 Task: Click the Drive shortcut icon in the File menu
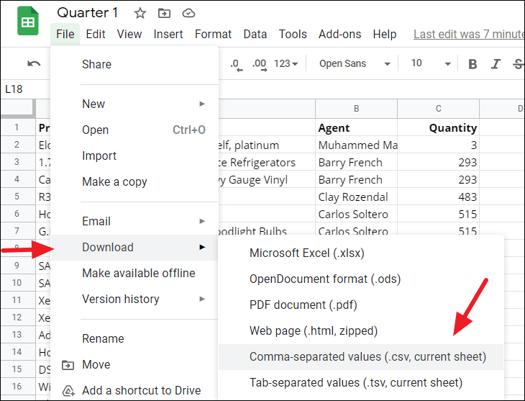pyautogui.click(x=68, y=391)
